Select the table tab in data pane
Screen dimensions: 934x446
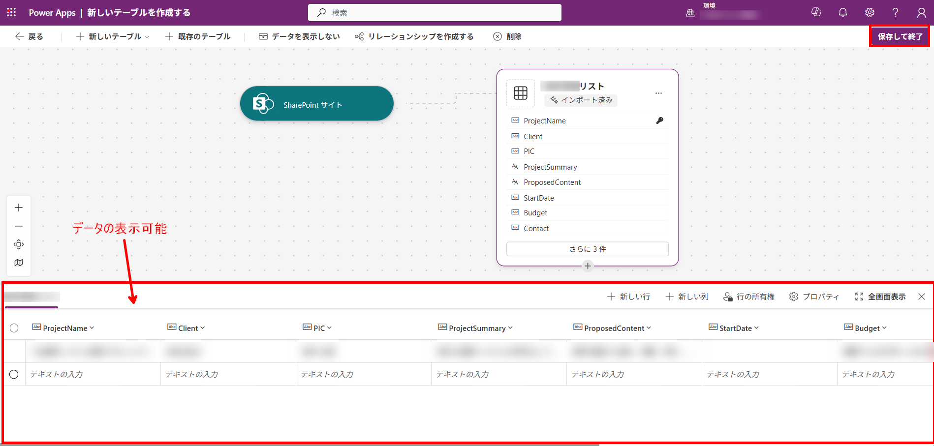point(31,297)
